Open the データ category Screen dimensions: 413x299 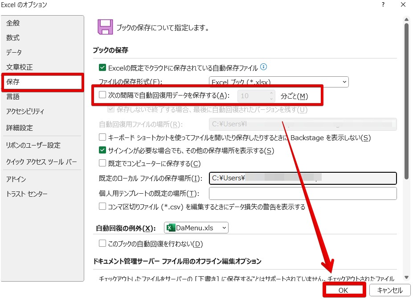[42, 52]
